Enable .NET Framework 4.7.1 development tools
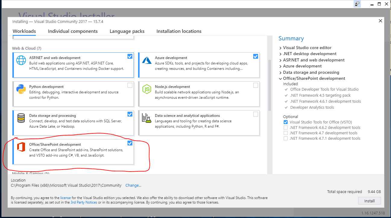Viewport: 391px width, 218px height. pos(285,139)
